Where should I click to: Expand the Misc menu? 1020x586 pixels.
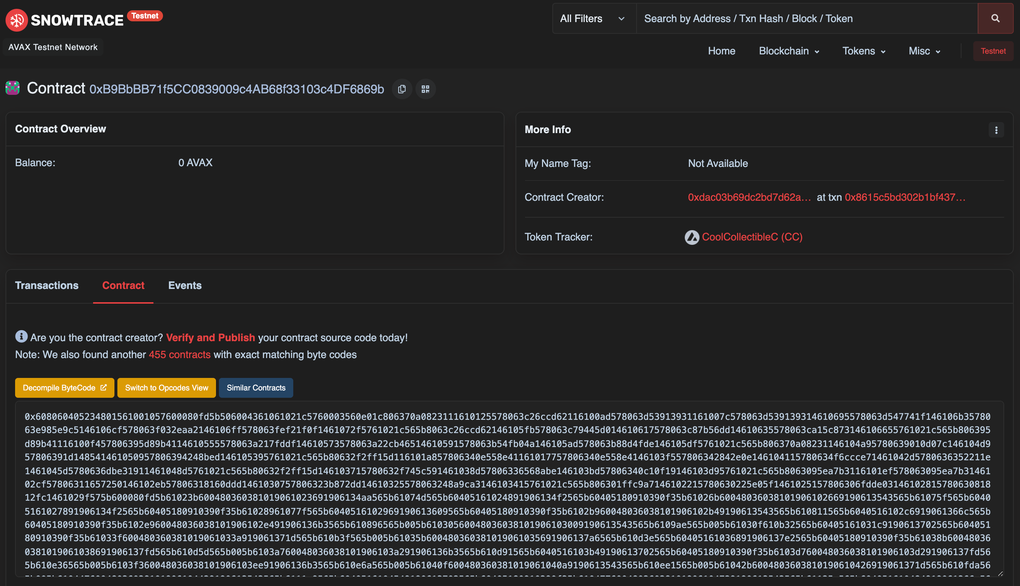tap(924, 51)
